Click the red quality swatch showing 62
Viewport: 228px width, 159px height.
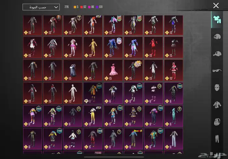tap(84, 7)
